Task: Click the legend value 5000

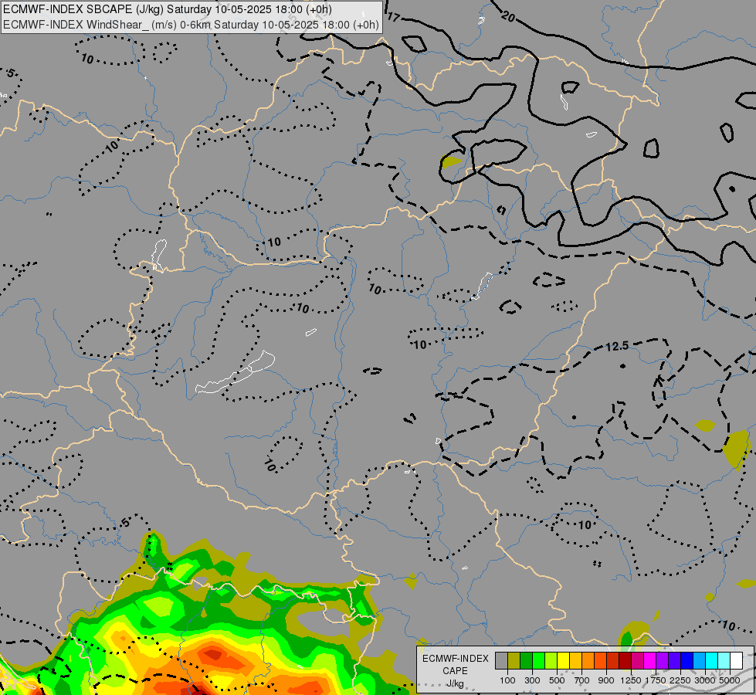Action: (x=730, y=680)
